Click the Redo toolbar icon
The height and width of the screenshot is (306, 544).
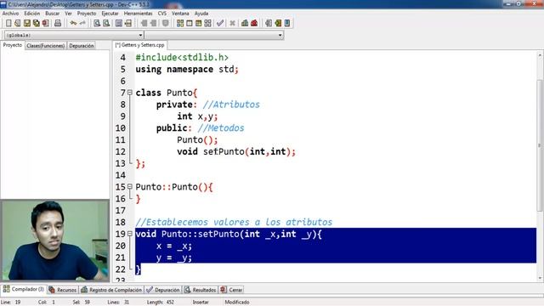coord(82,23)
